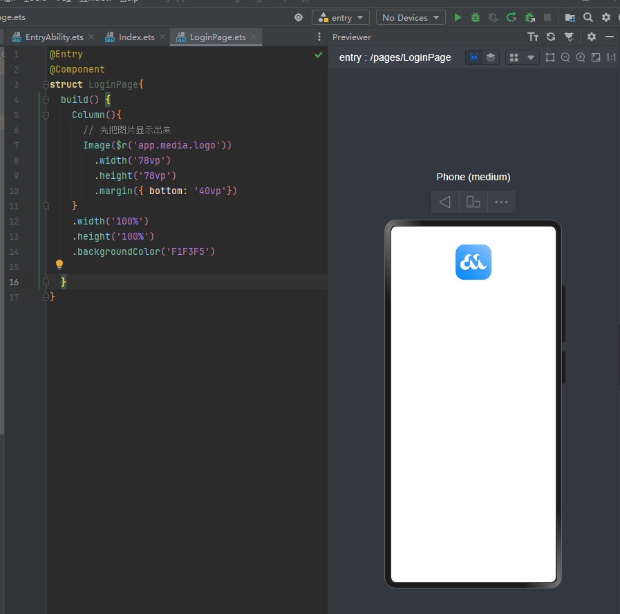Click the Chinese comment on line 6
Image resolution: width=620 pixels, height=614 pixels.
click(127, 130)
